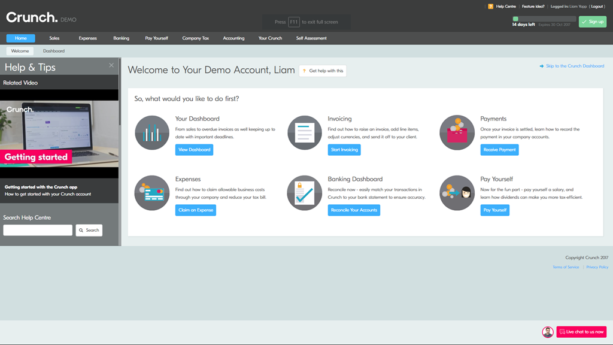The width and height of the screenshot is (613, 345).
Task: Click the trial days left progress bar
Action: point(544,19)
